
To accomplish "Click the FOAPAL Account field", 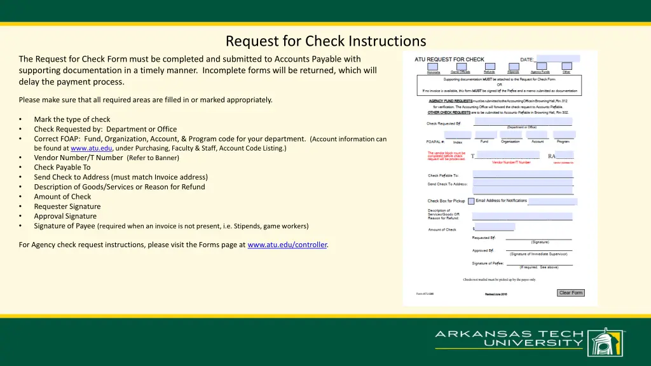I will [537, 135].
